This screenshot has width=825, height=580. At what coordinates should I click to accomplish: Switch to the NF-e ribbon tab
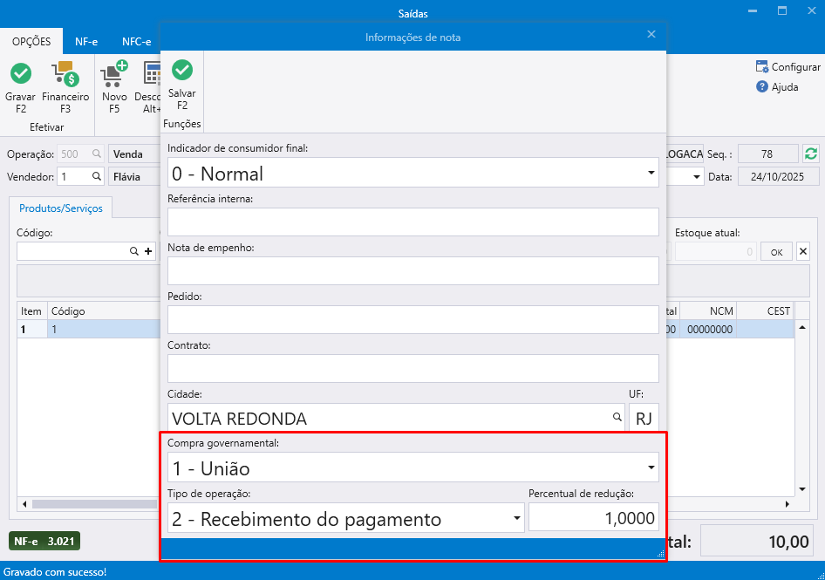point(85,41)
